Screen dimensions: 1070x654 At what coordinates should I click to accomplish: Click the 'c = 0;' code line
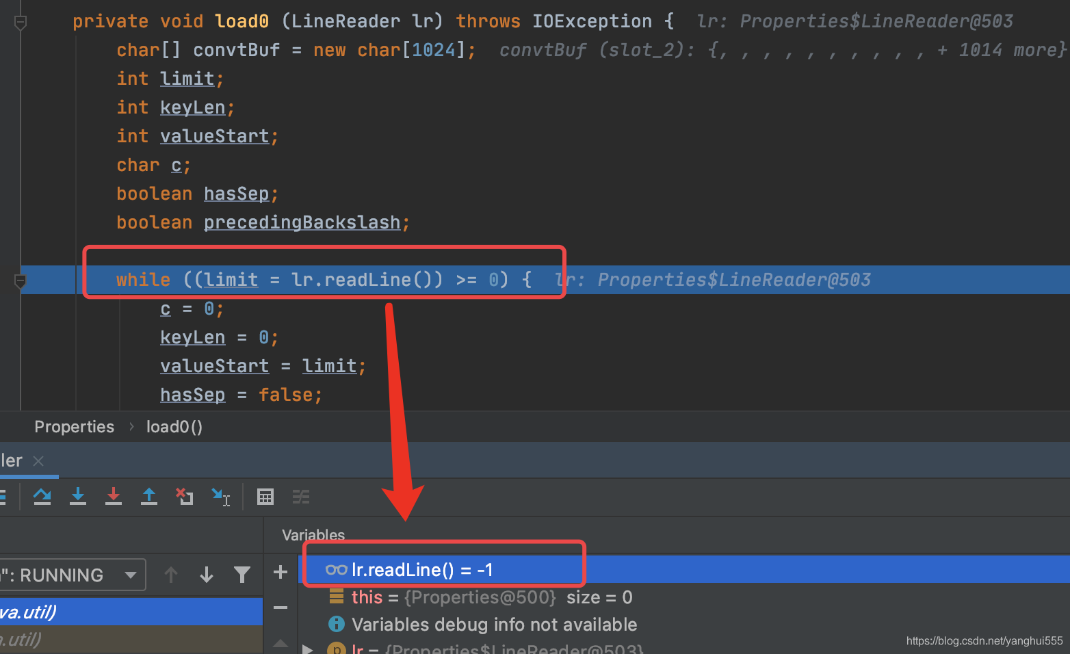coord(192,309)
